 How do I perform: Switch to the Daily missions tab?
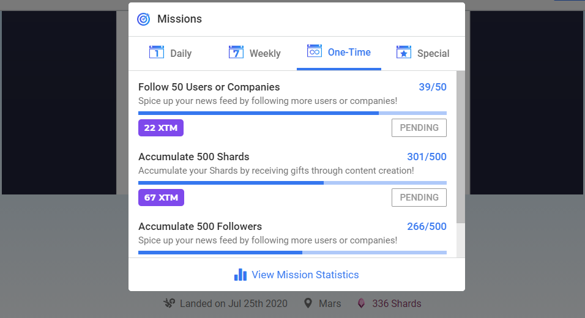(x=171, y=53)
